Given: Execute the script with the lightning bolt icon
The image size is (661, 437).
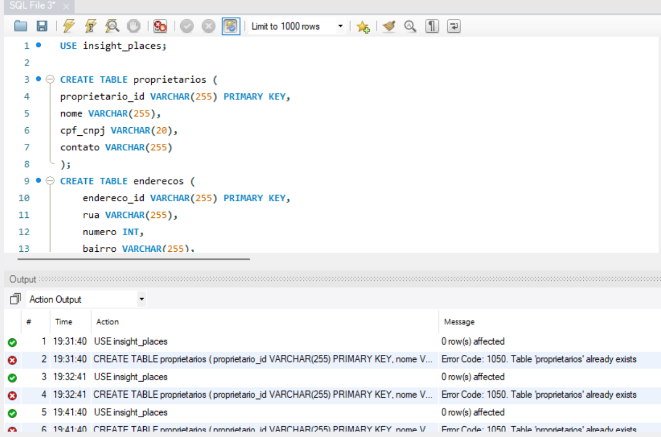Looking at the screenshot, I should pyautogui.click(x=69, y=26).
